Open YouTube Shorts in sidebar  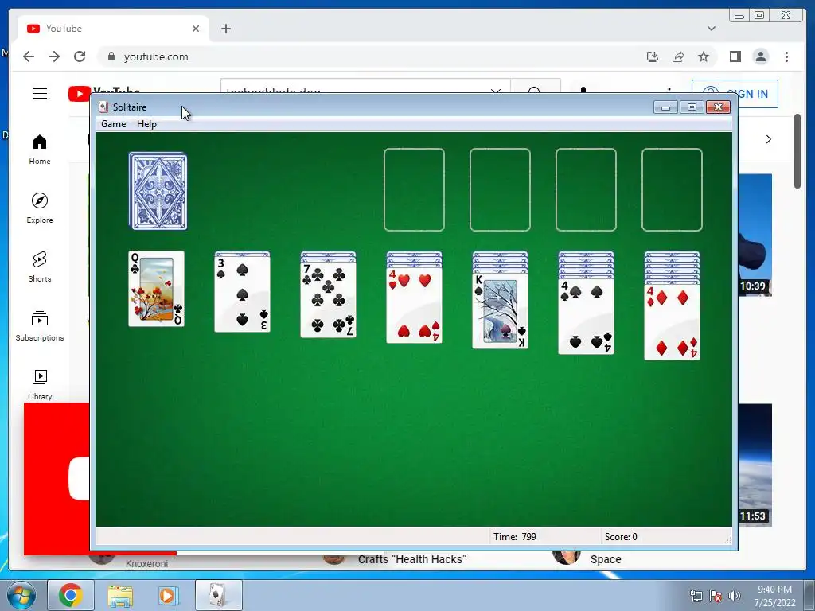click(x=40, y=267)
